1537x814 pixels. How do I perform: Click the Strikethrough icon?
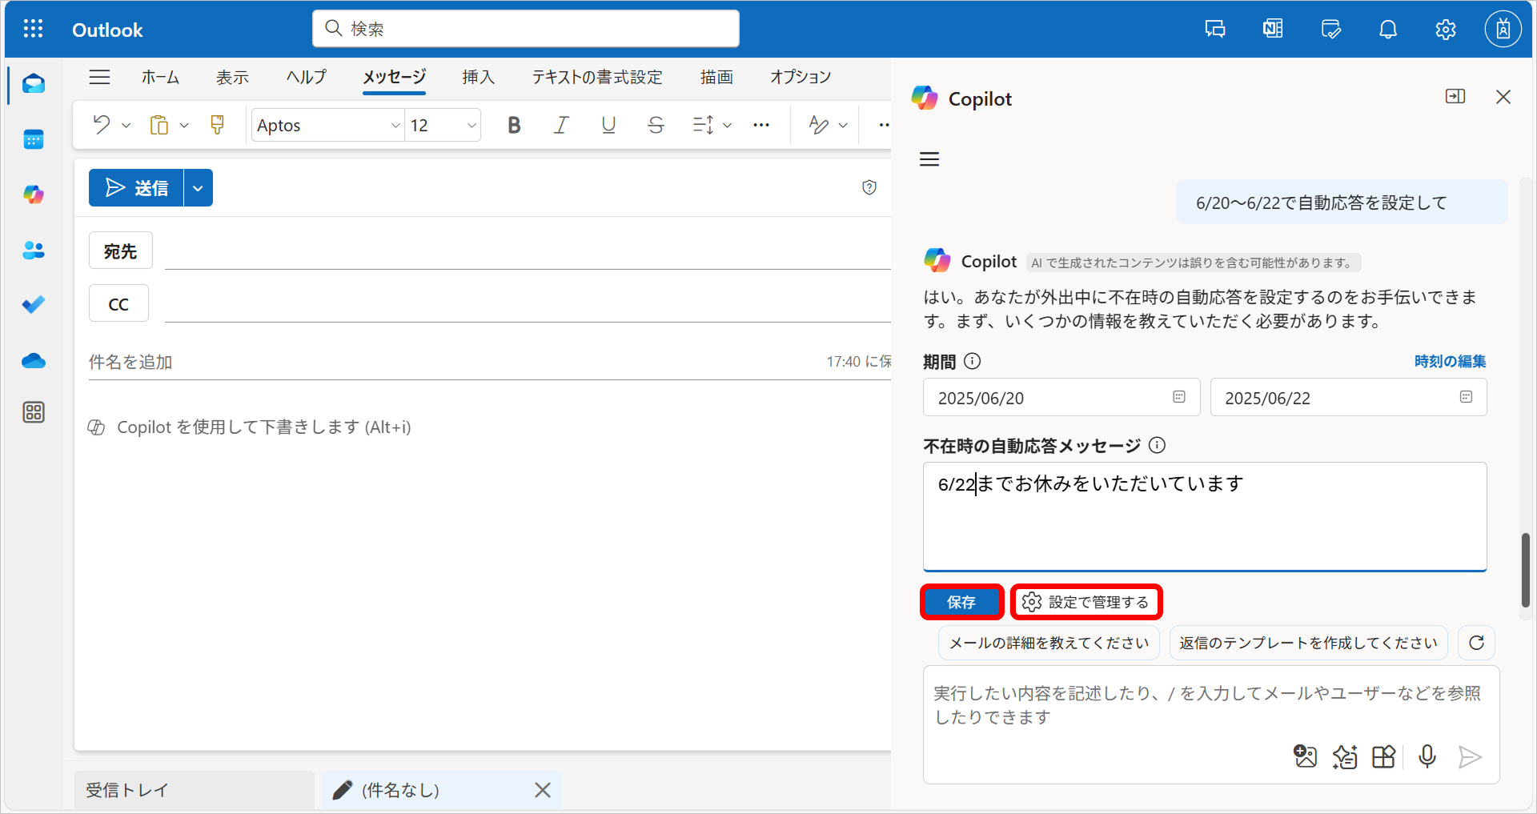tap(656, 125)
